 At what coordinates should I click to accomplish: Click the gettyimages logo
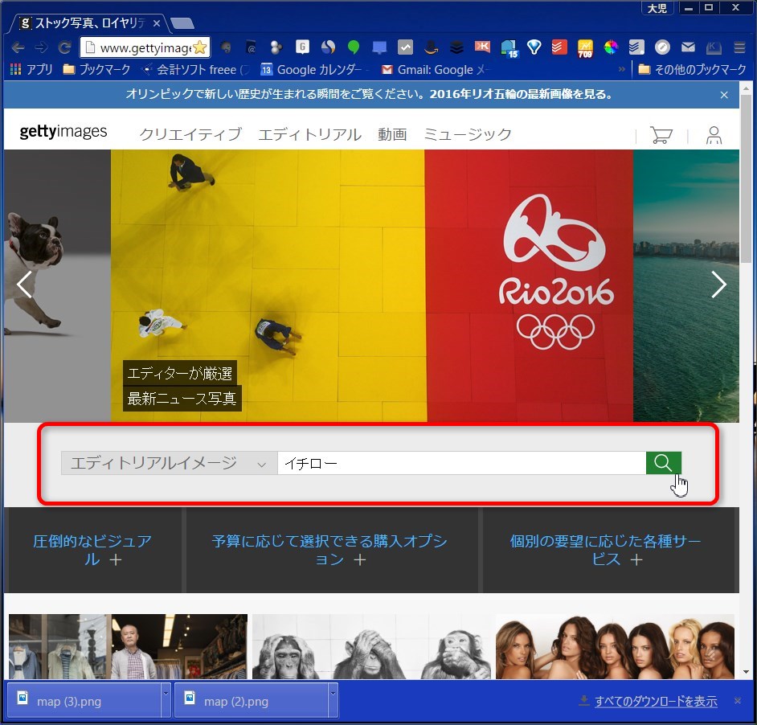(63, 132)
